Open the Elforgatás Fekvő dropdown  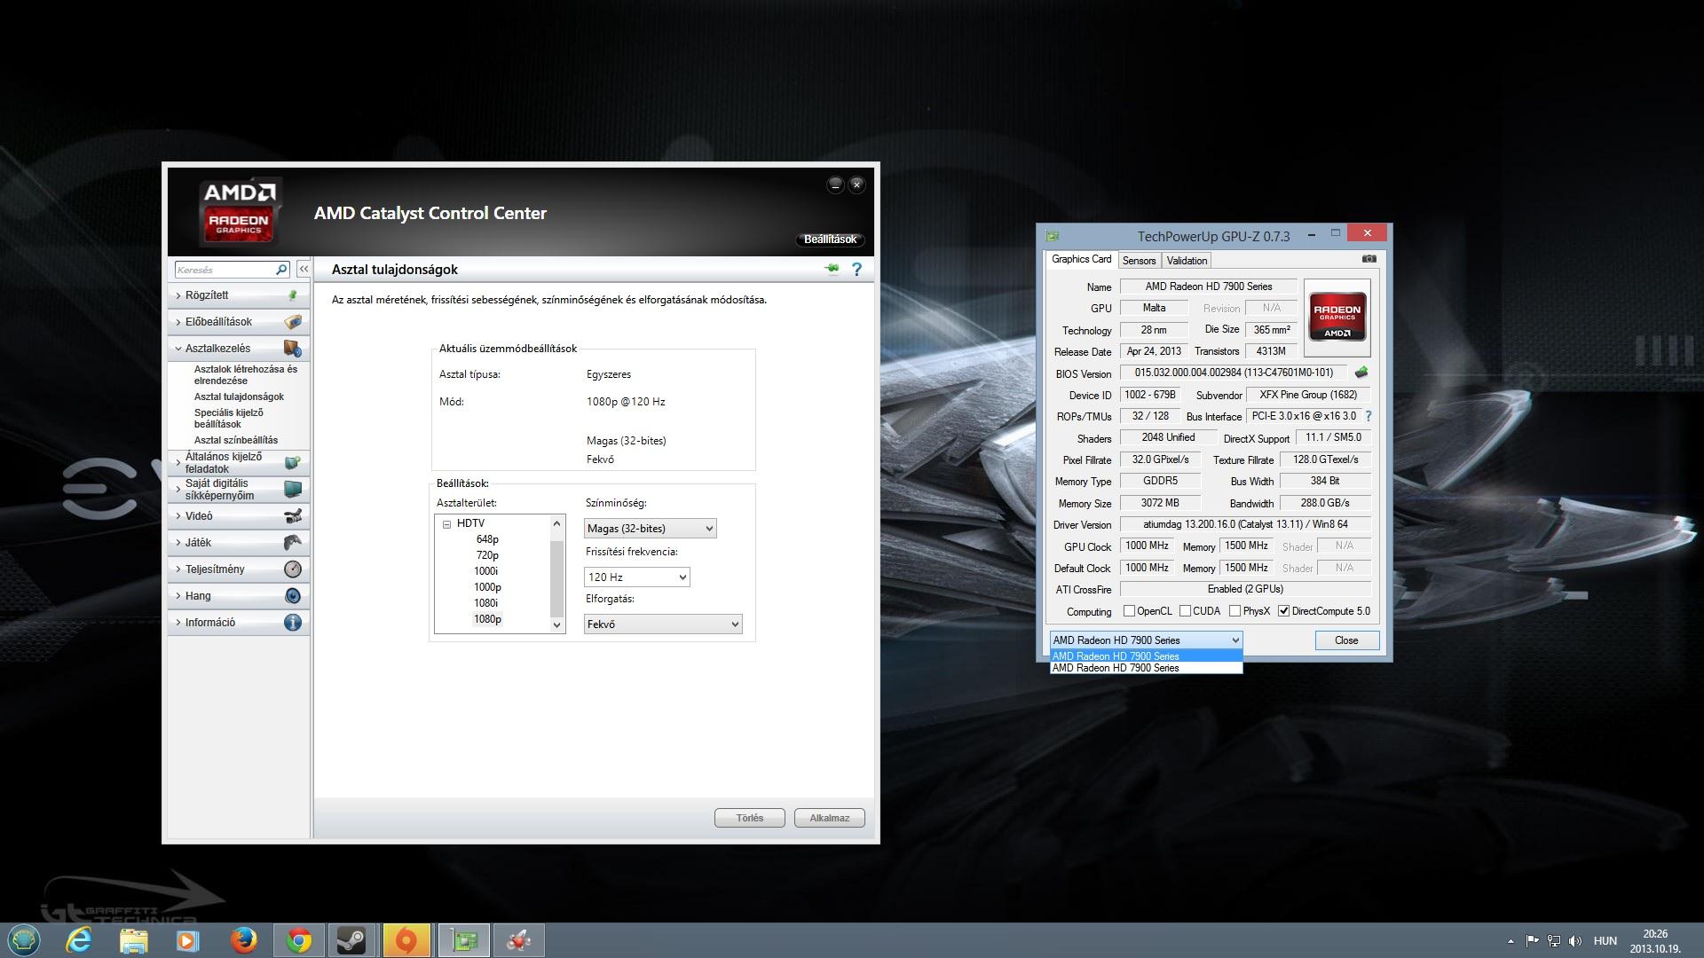coord(663,624)
